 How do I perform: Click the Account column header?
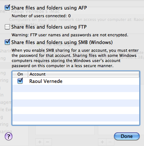point(84,74)
